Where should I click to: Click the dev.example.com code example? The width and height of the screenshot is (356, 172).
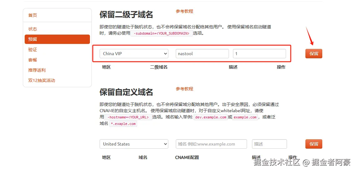pyautogui.click(x=211, y=117)
